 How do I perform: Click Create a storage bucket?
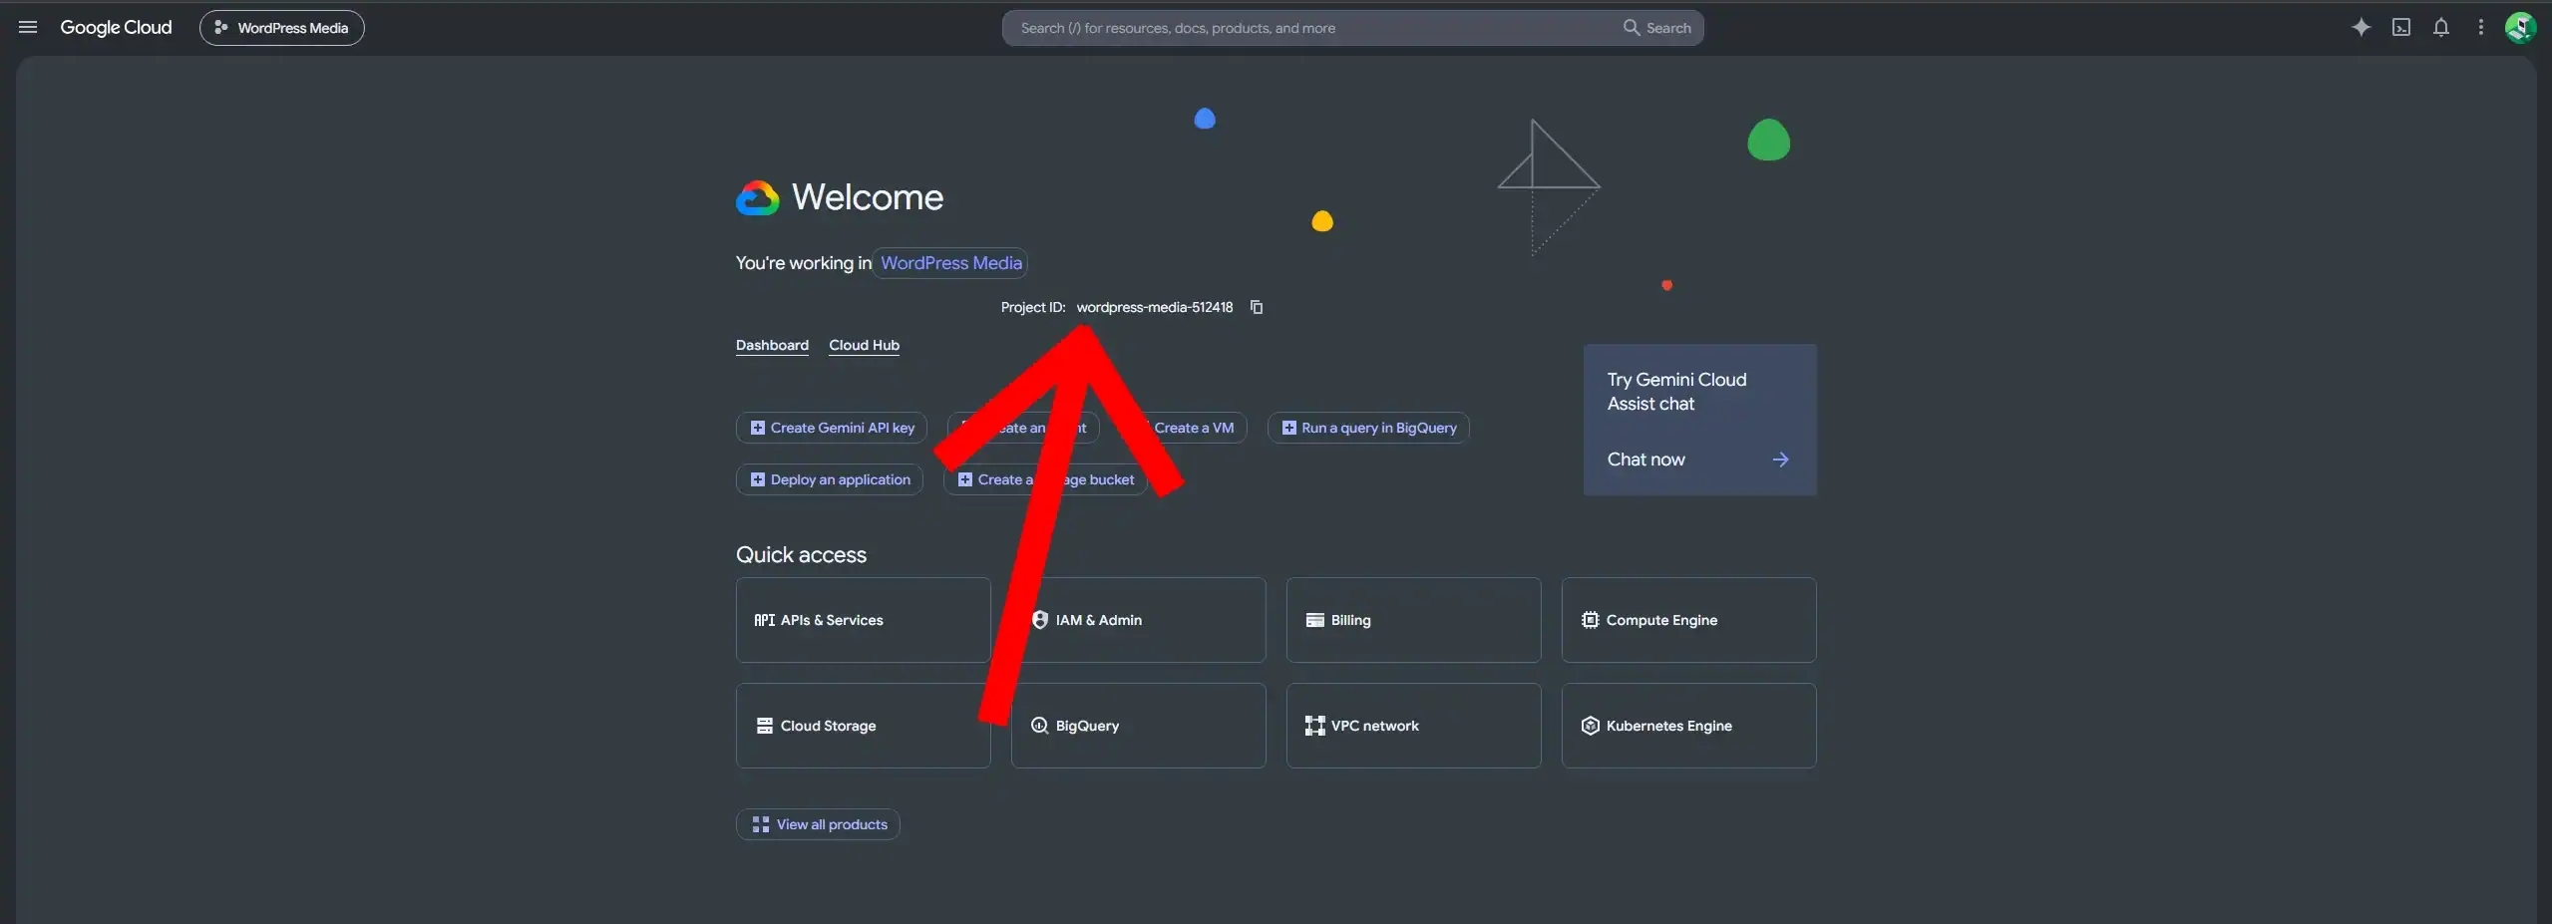[x=1045, y=479]
